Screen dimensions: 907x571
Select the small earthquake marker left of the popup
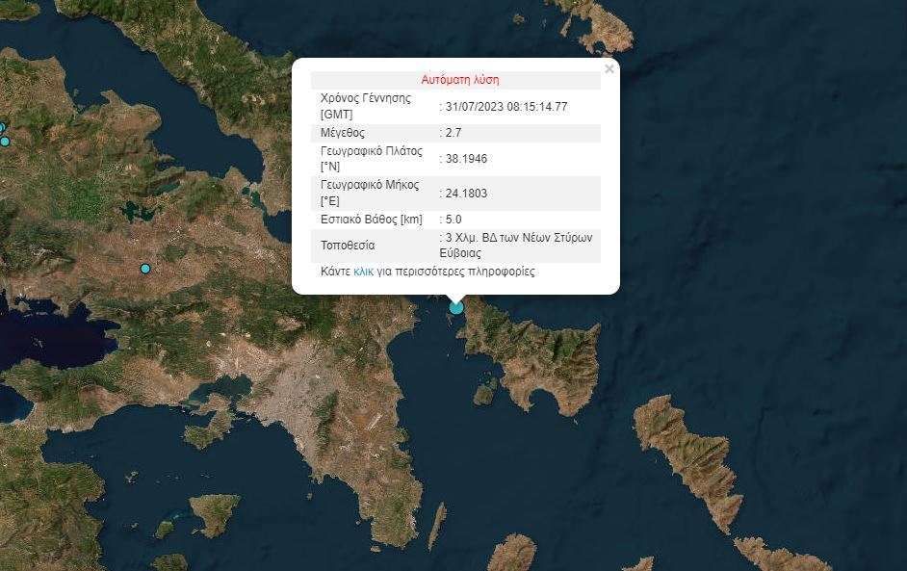pyautogui.click(x=145, y=268)
